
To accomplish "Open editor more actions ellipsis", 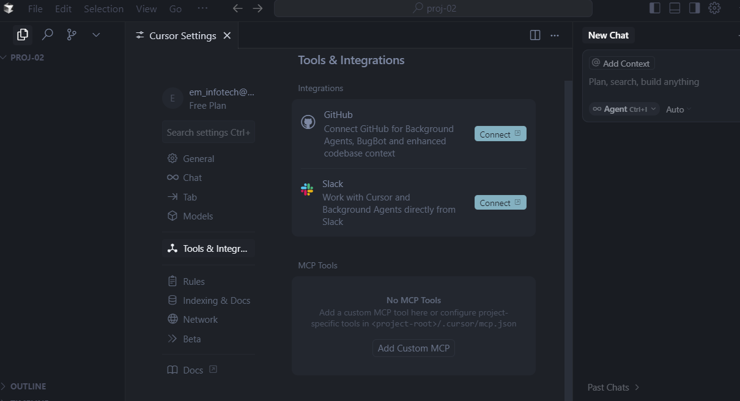I will [555, 35].
